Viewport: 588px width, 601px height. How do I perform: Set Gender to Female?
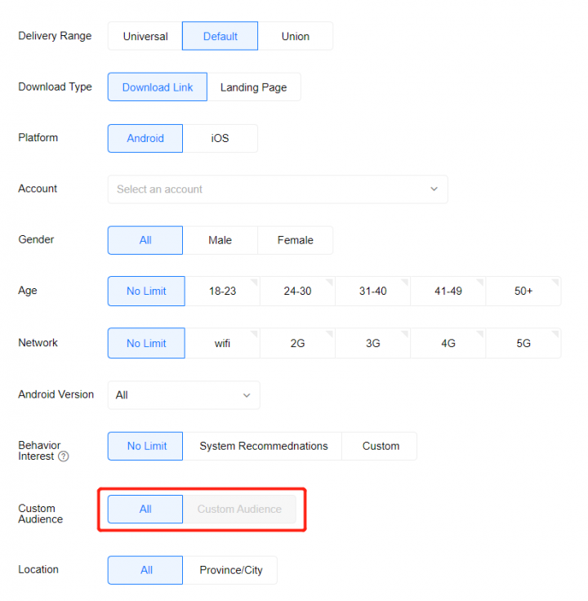[x=295, y=240]
